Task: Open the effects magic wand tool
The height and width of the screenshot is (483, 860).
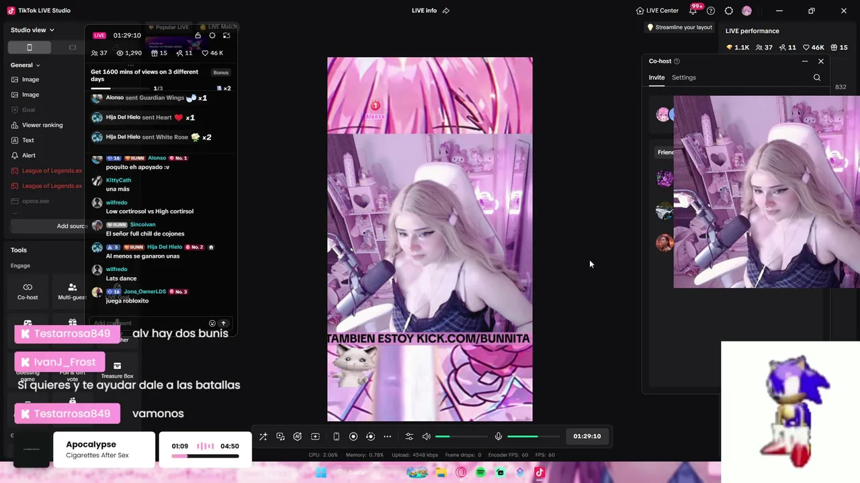Action: pyautogui.click(x=263, y=437)
